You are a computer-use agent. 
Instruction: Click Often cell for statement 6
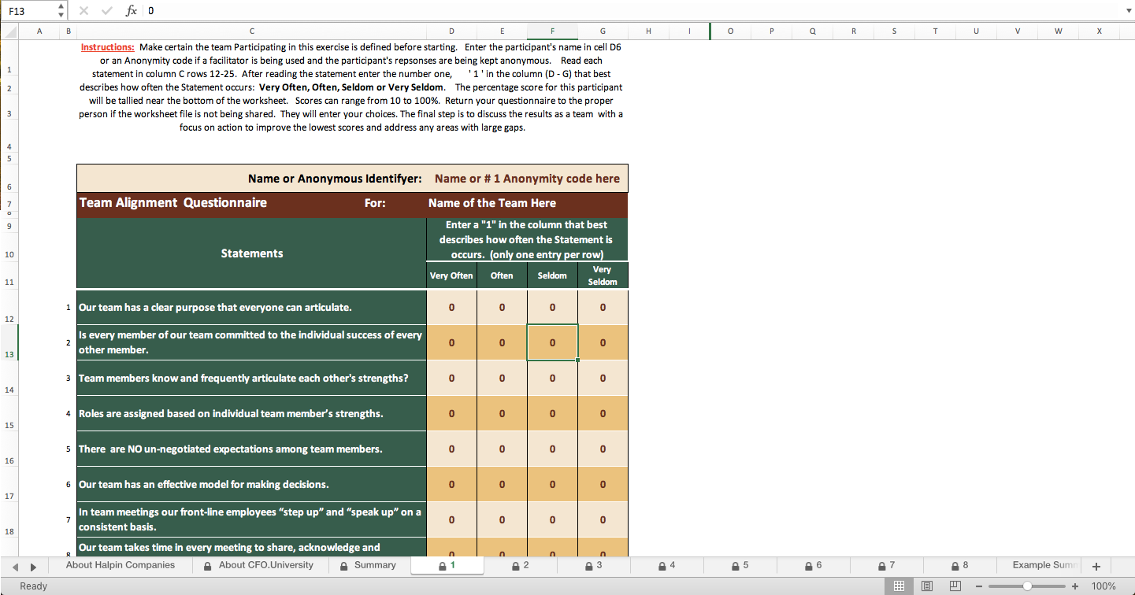502,484
